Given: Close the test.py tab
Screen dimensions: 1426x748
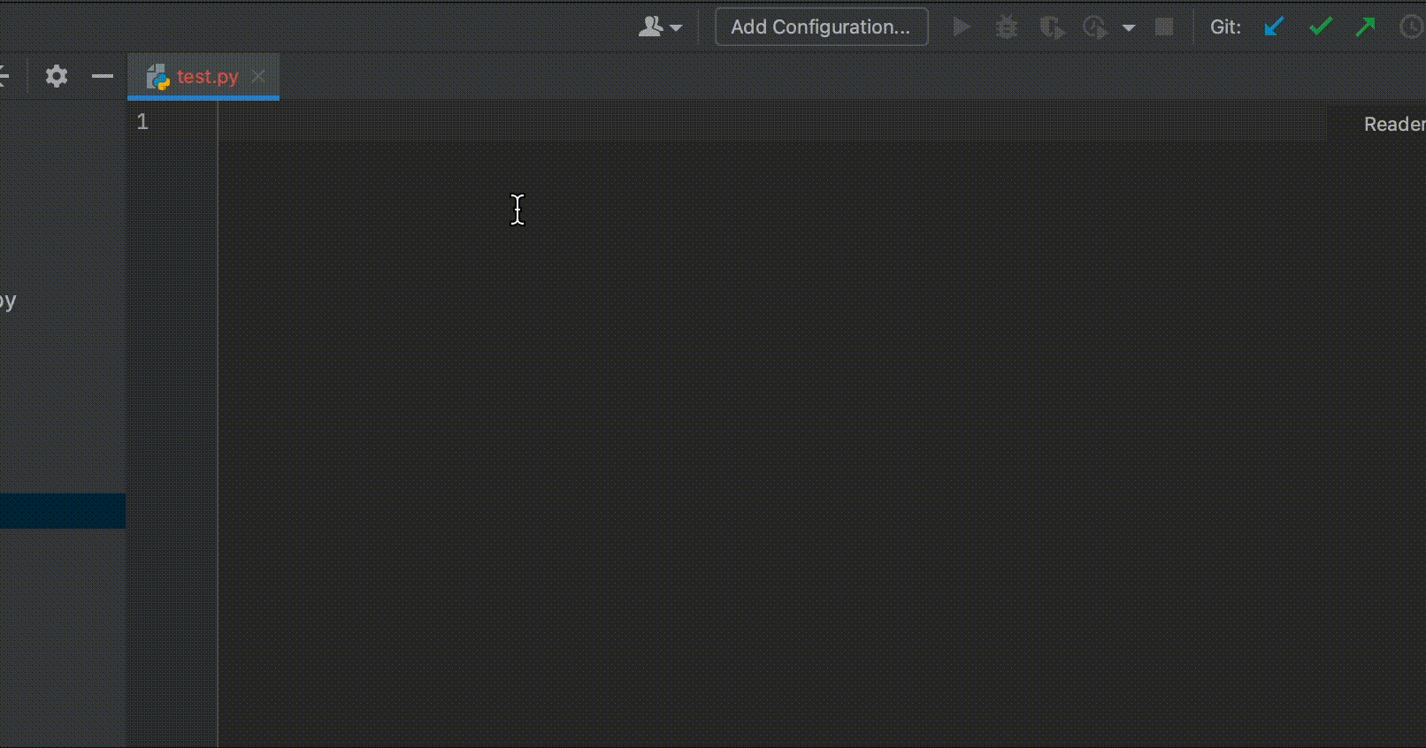Looking at the screenshot, I should 258,76.
